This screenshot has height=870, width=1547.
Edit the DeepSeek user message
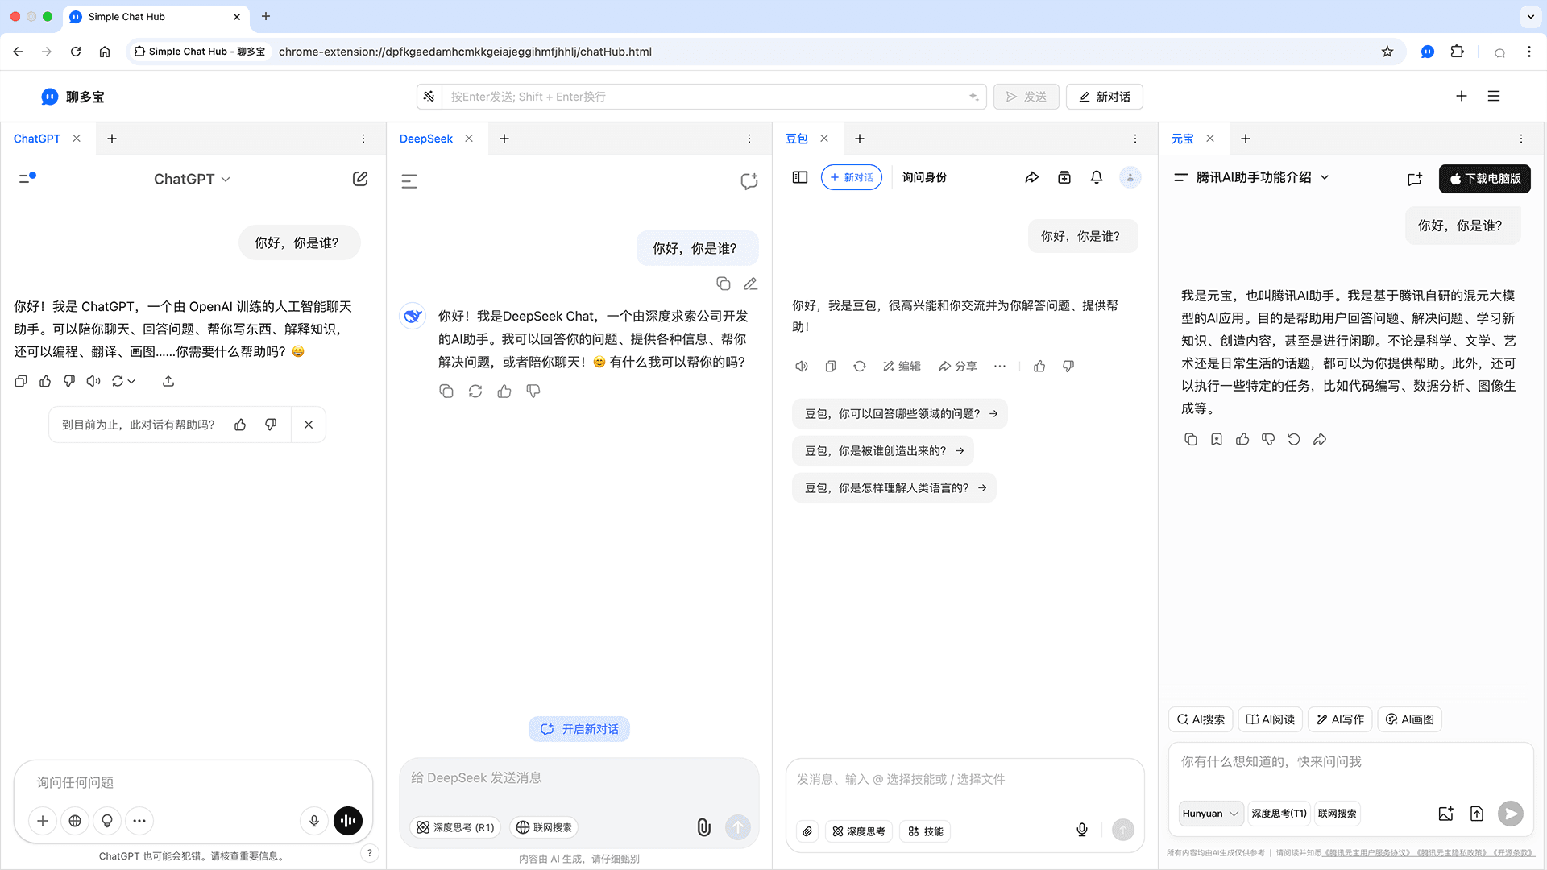coord(750,284)
